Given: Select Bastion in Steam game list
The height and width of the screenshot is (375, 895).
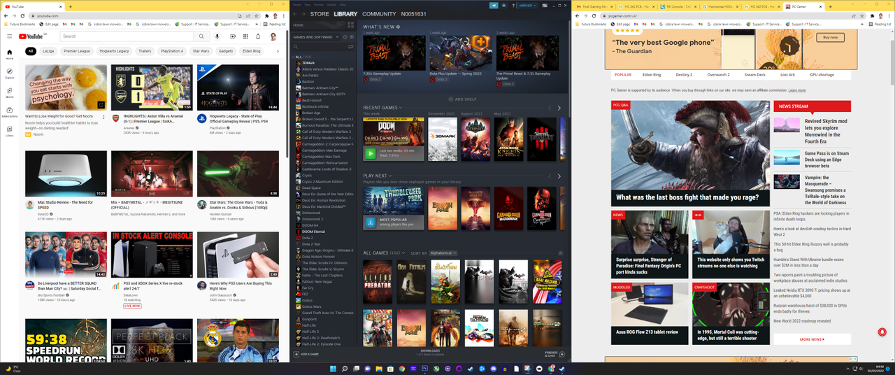Looking at the screenshot, I should click(308, 82).
